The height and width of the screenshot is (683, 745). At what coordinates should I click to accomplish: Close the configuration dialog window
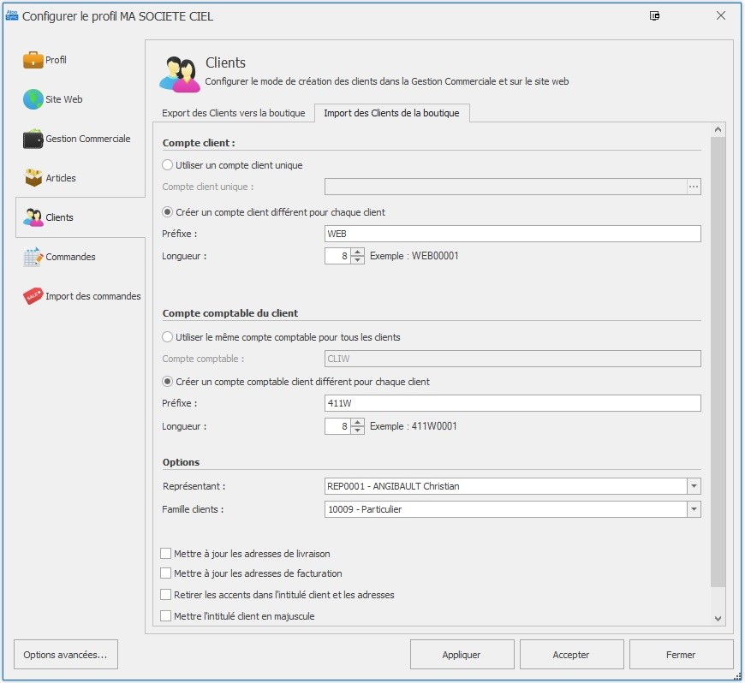[721, 15]
